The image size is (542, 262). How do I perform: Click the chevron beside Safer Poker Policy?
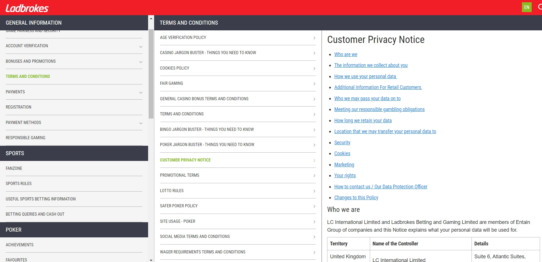tap(314, 206)
